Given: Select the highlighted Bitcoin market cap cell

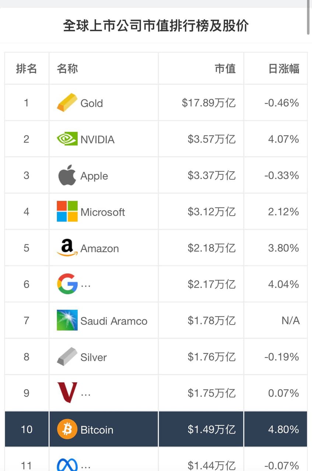Looking at the screenshot, I should click(x=211, y=429).
